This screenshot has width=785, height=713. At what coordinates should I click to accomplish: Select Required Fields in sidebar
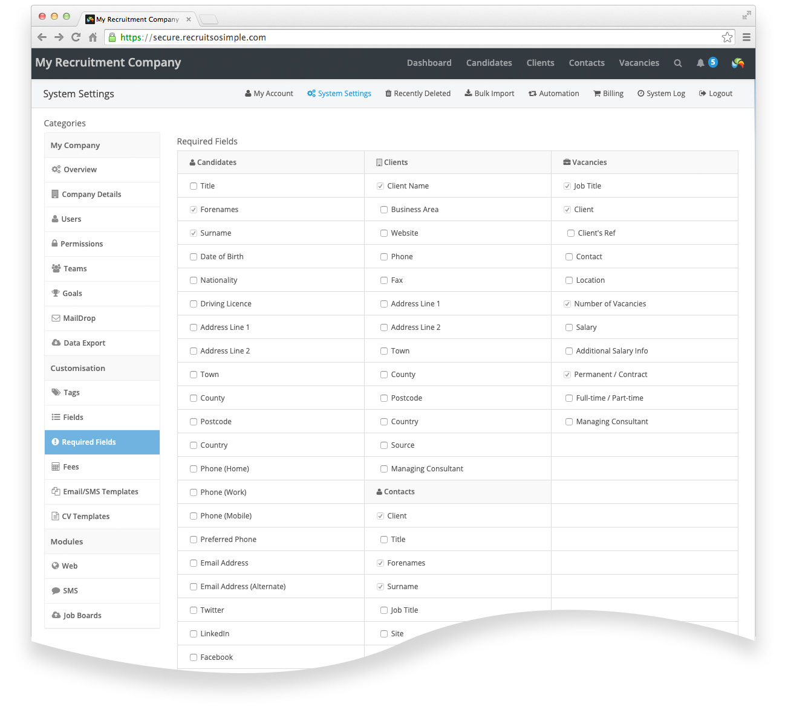click(102, 442)
